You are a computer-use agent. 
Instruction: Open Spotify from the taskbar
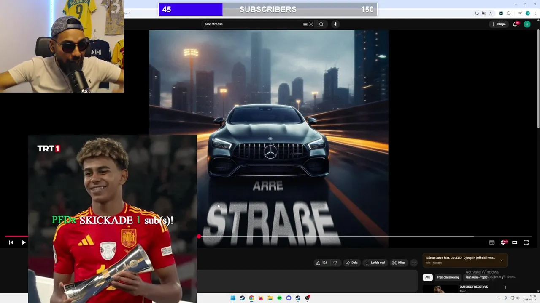pos(279,298)
